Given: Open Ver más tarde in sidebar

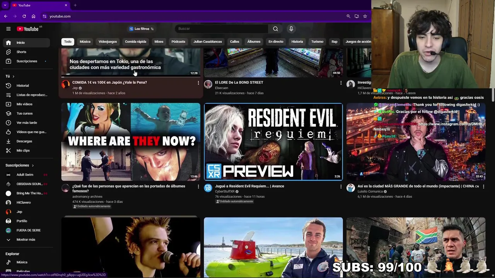Looking at the screenshot, I should pos(26,122).
